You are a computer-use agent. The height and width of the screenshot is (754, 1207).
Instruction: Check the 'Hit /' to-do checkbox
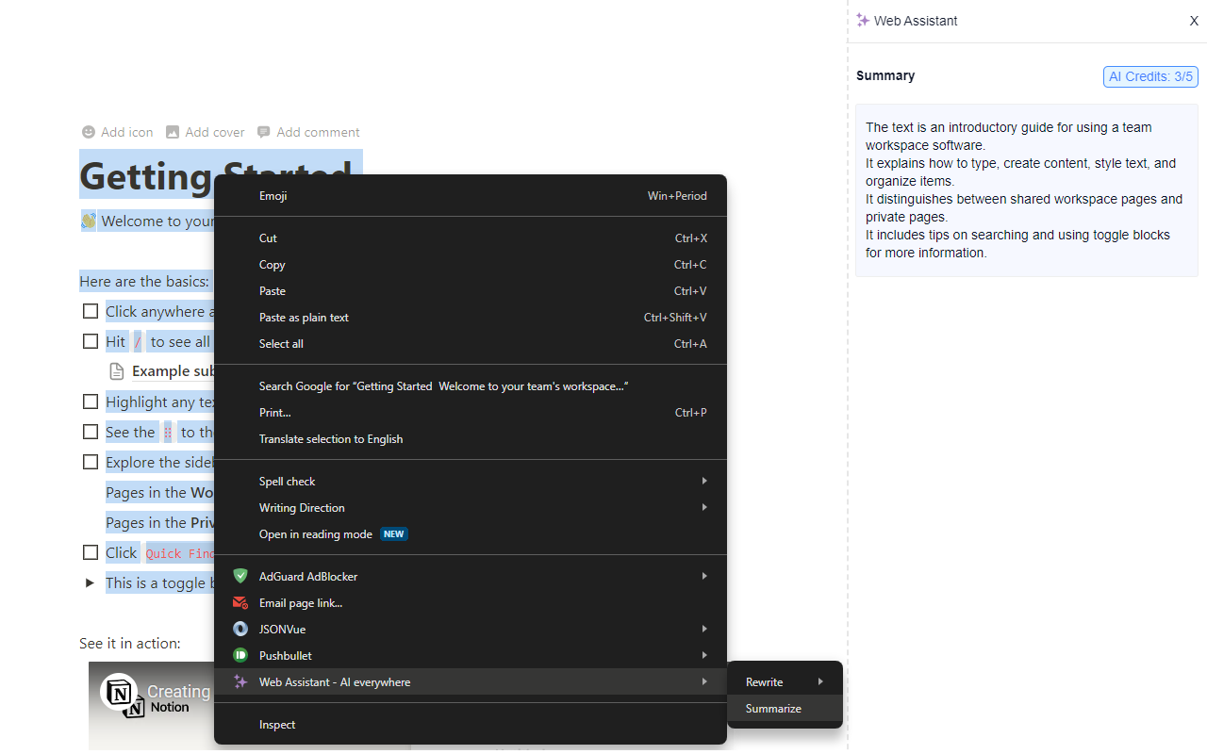point(91,341)
